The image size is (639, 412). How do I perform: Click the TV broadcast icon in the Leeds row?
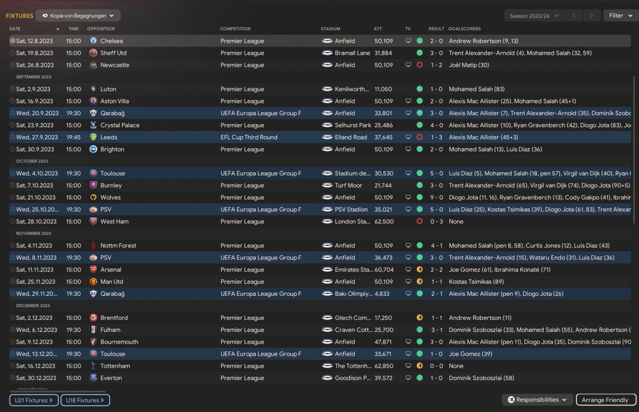[408, 137]
